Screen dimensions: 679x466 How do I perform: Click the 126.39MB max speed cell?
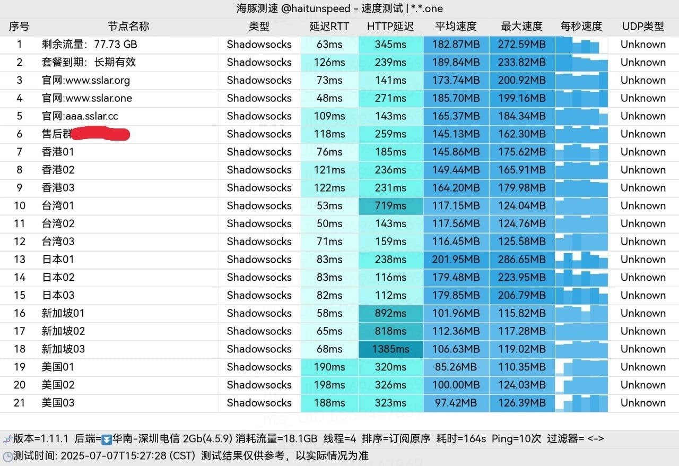[x=522, y=403]
